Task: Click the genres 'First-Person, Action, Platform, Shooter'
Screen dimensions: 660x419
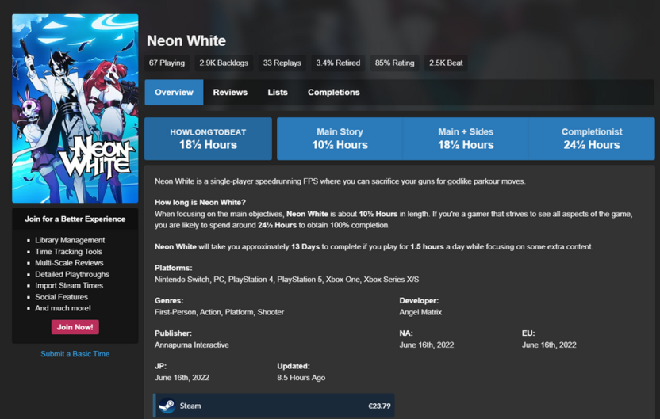Action: pyautogui.click(x=219, y=312)
